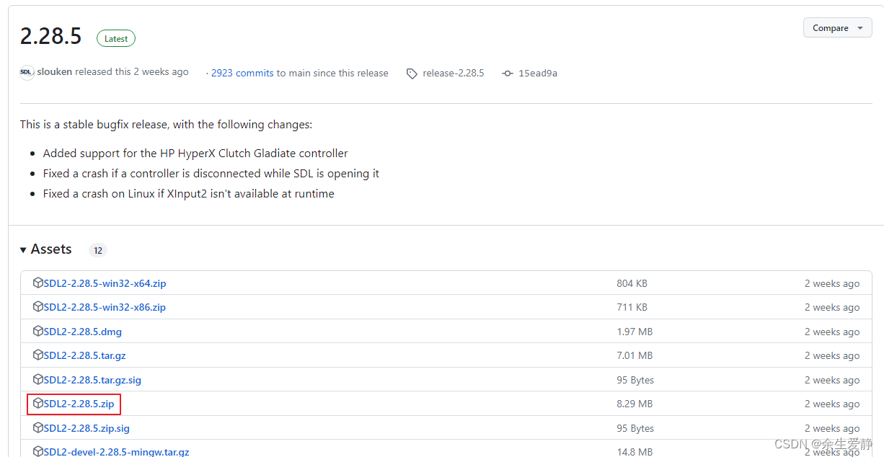Click the controller disconnected crash bullet text

[x=211, y=174]
